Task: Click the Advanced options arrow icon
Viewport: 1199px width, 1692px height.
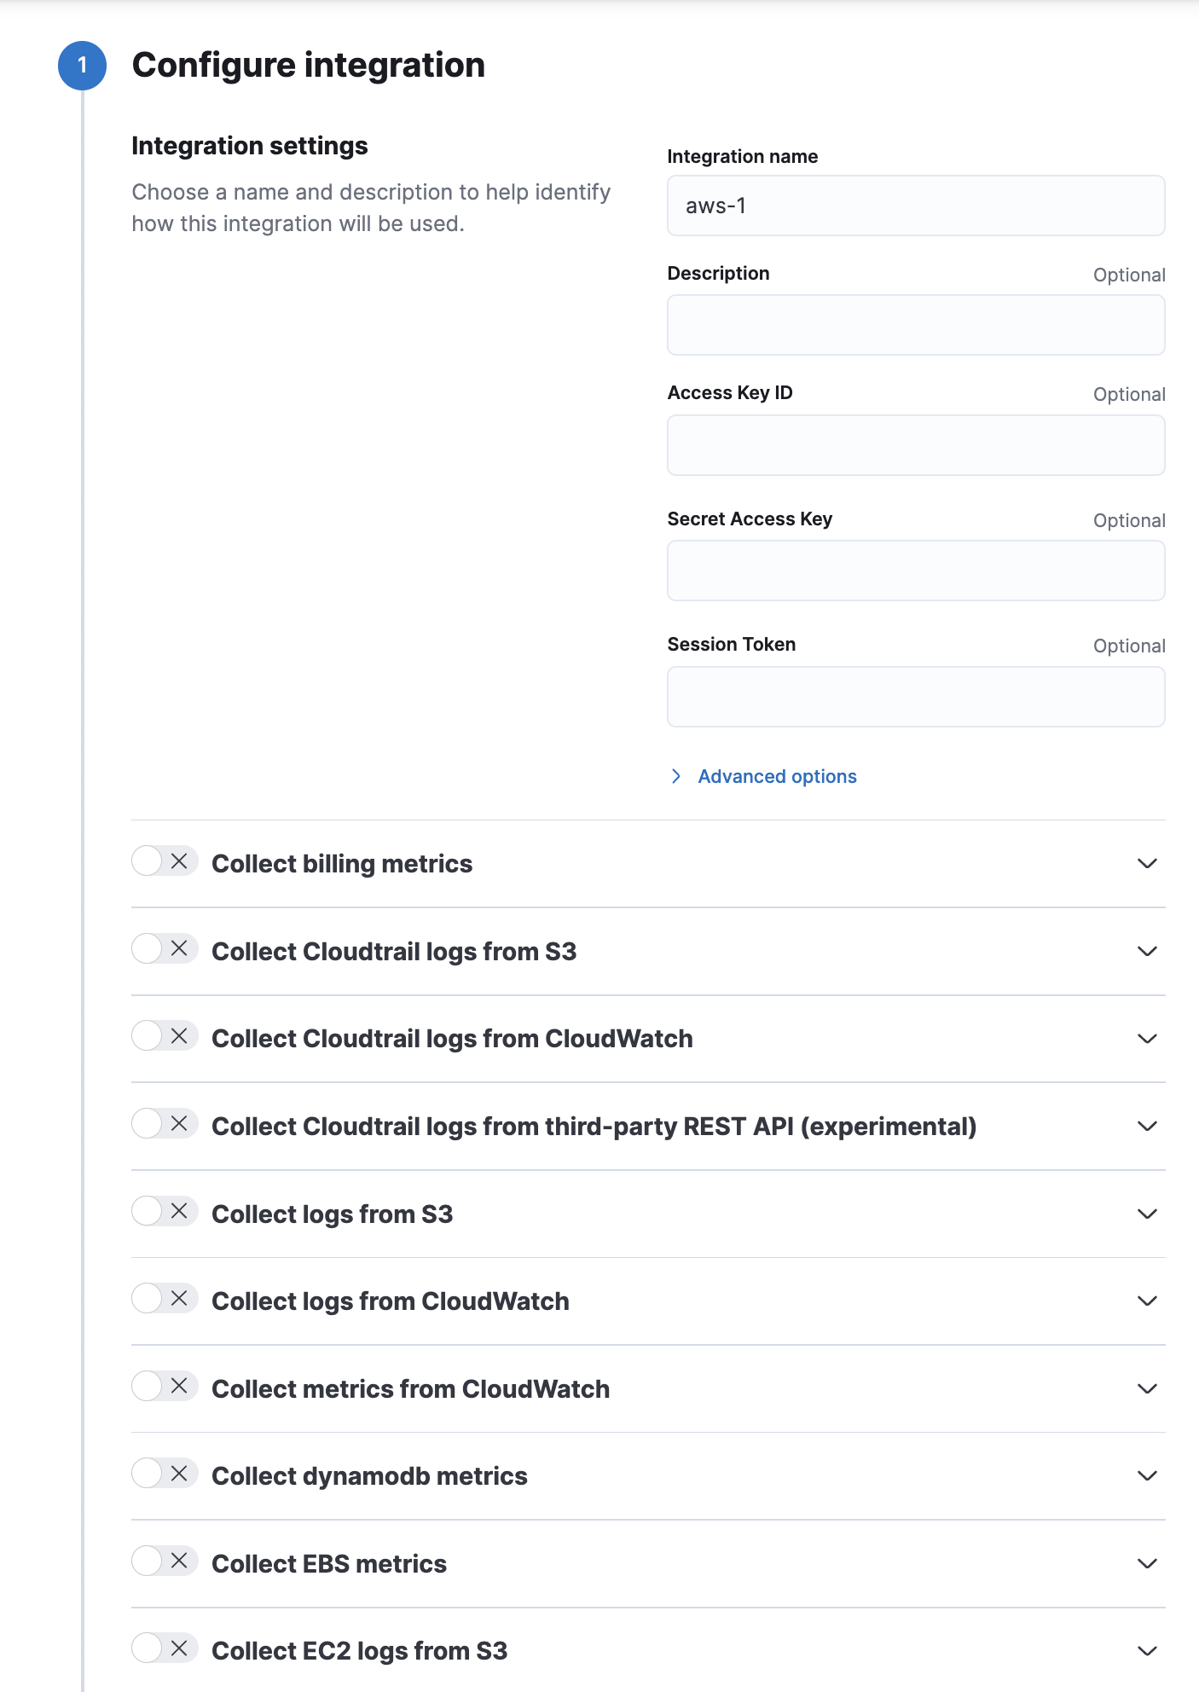Action: 676,776
